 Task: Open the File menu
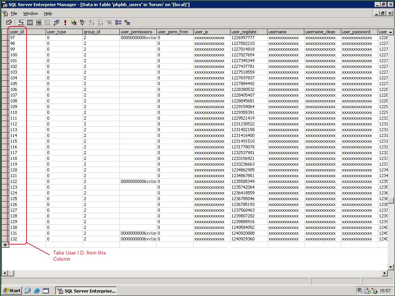(x=14, y=13)
